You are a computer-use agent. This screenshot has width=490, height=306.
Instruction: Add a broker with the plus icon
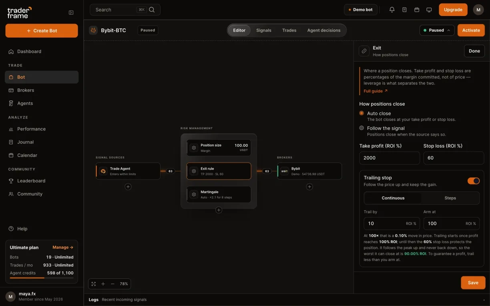(x=309, y=186)
